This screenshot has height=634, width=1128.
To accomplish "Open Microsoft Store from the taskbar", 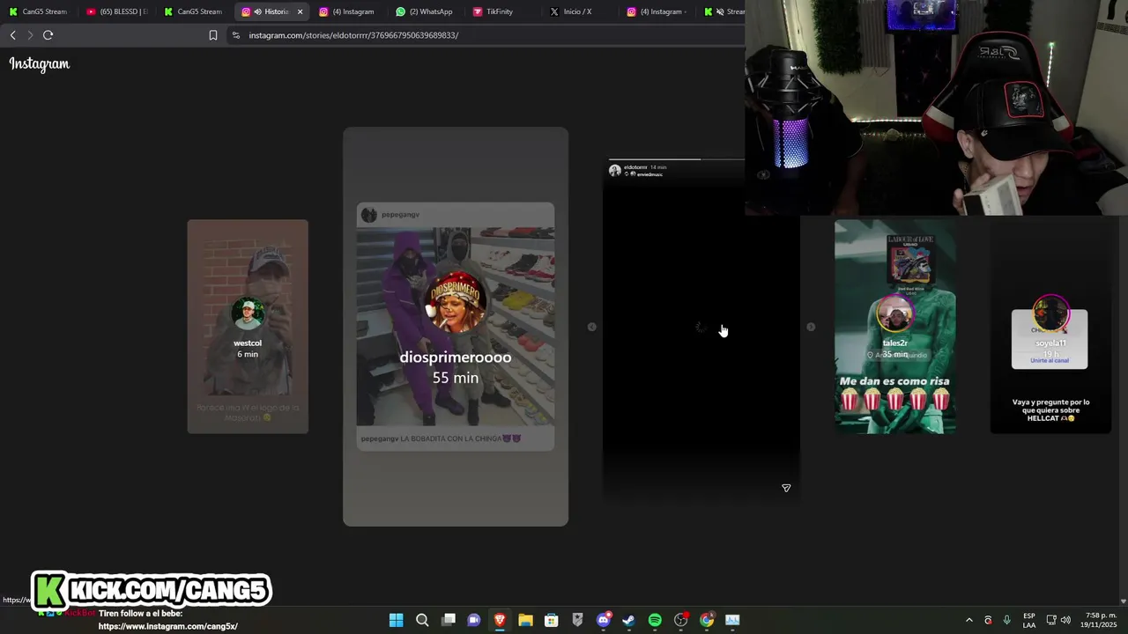I will click(552, 620).
